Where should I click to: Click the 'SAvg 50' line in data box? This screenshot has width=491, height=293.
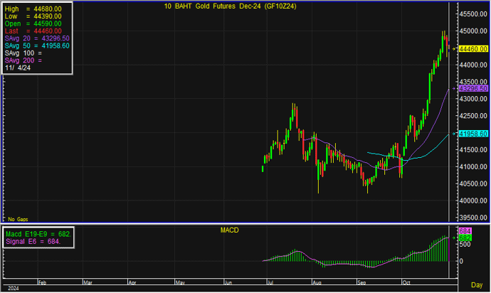[37, 46]
